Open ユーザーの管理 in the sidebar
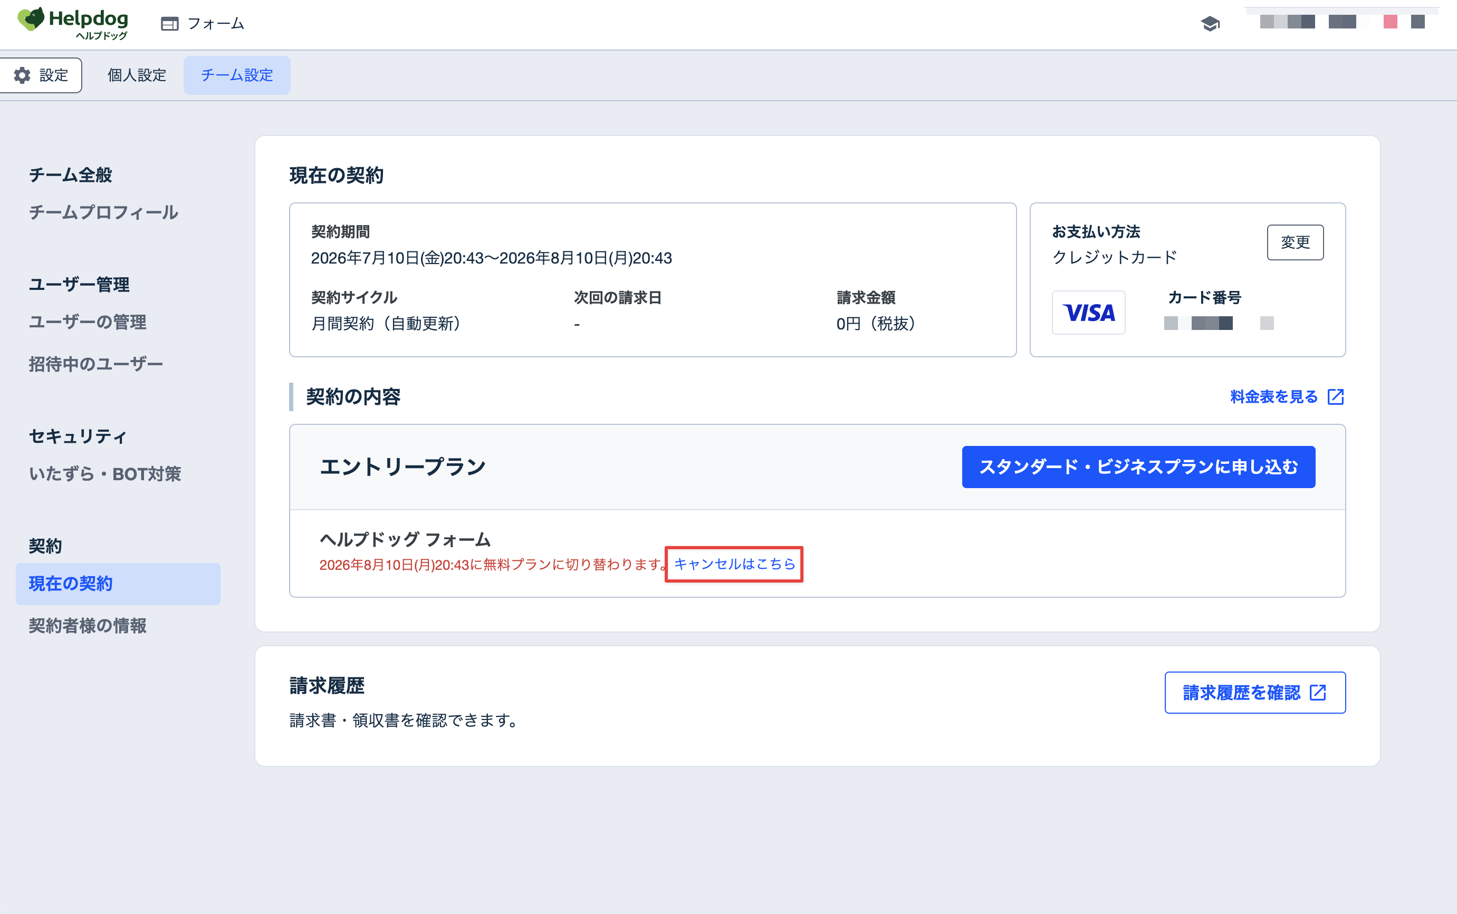The image size is (1457, 914). (88, 322)
